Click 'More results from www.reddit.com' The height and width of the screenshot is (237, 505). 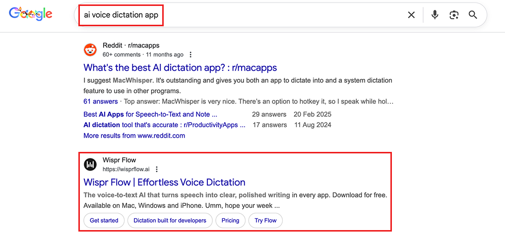pyautogui.click(x=134, y=136)
